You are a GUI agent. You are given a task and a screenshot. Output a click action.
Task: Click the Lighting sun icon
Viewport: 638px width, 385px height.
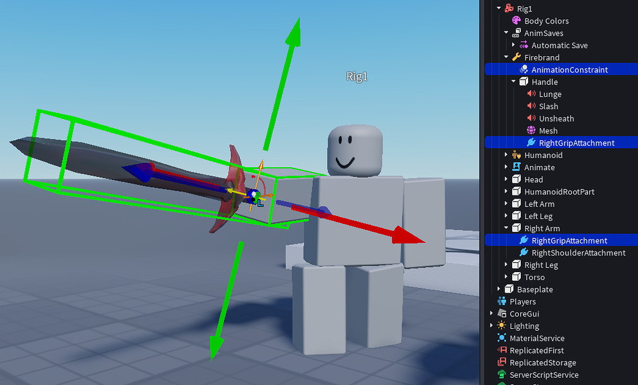pos(501,326)
